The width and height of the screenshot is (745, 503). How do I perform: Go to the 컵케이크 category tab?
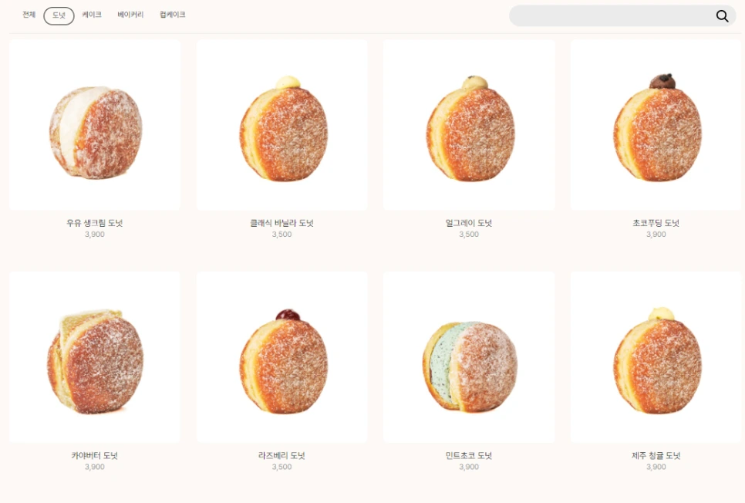pyautogui.click(x=173, y=15)
